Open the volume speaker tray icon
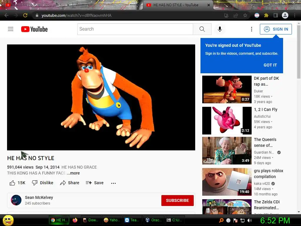301x226 pixels. (x=250, y=220)
